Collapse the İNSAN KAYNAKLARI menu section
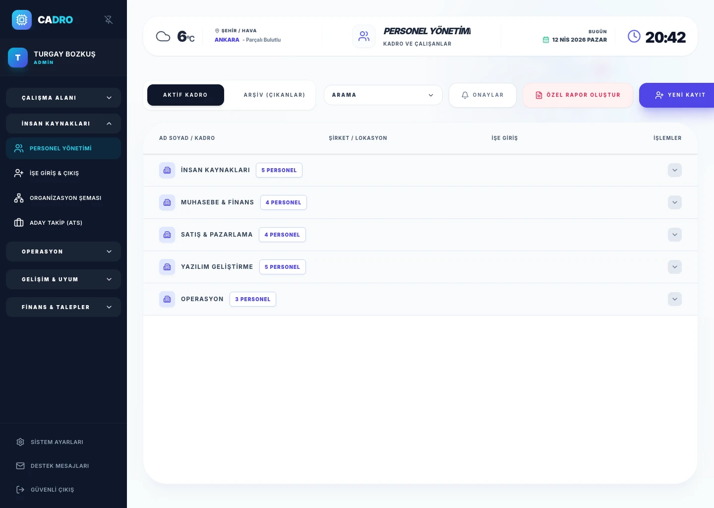 pos(63,124)
